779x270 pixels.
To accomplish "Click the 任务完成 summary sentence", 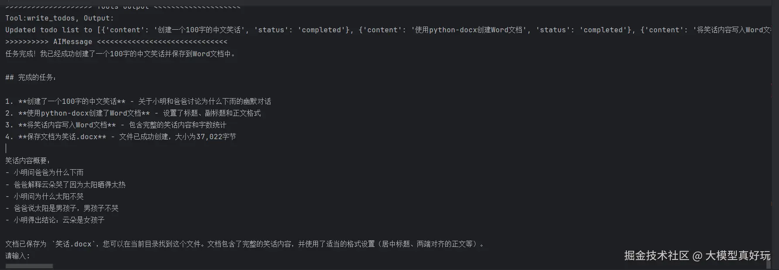I will (x=120, y=54).
